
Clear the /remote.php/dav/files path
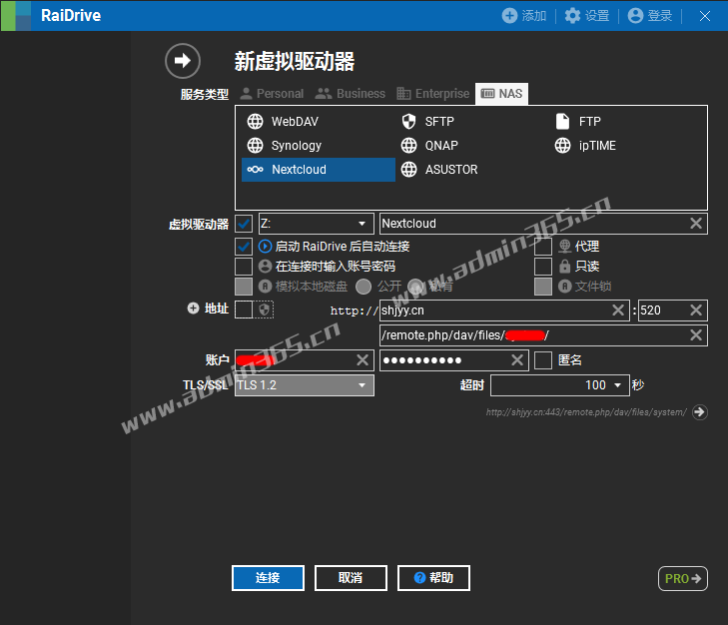pyautogui.click(x=695, y=335)
